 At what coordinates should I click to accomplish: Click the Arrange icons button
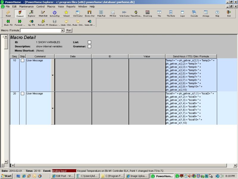[206, 13]
